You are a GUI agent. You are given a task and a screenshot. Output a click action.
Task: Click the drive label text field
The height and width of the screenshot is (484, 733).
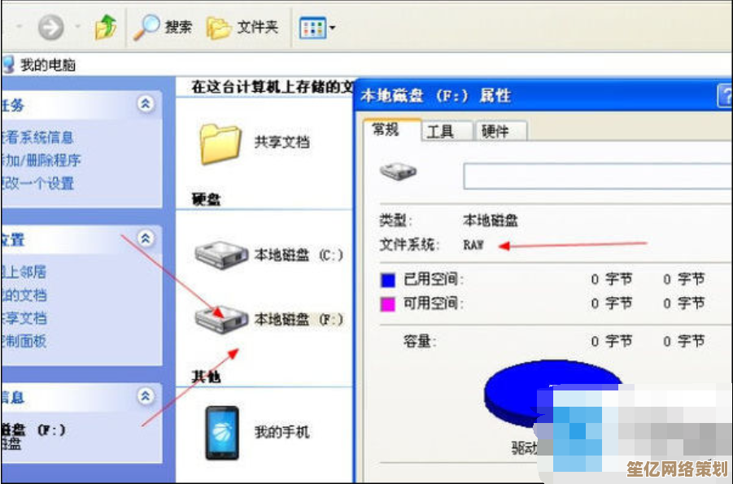[598, 176]
